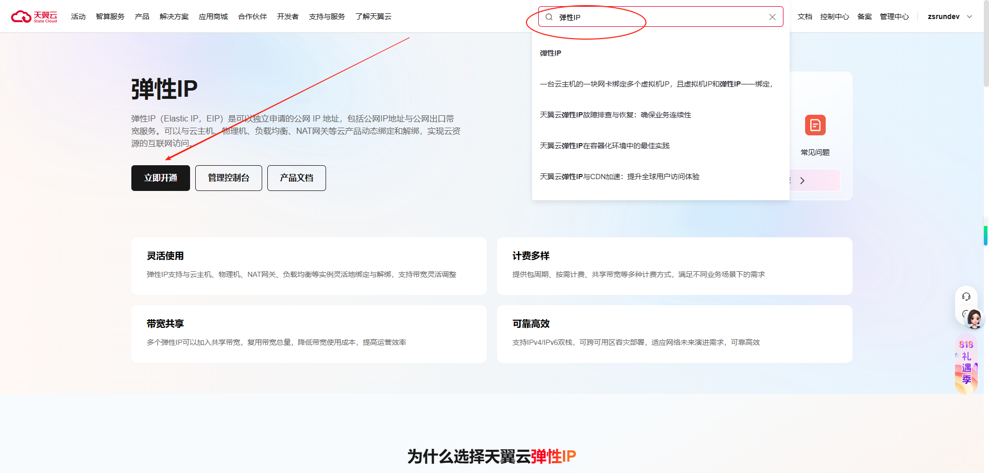989x473 pixels.
Task: Clear the search box with the X icon
Action: pyautogui.click(x=772, y=16)
